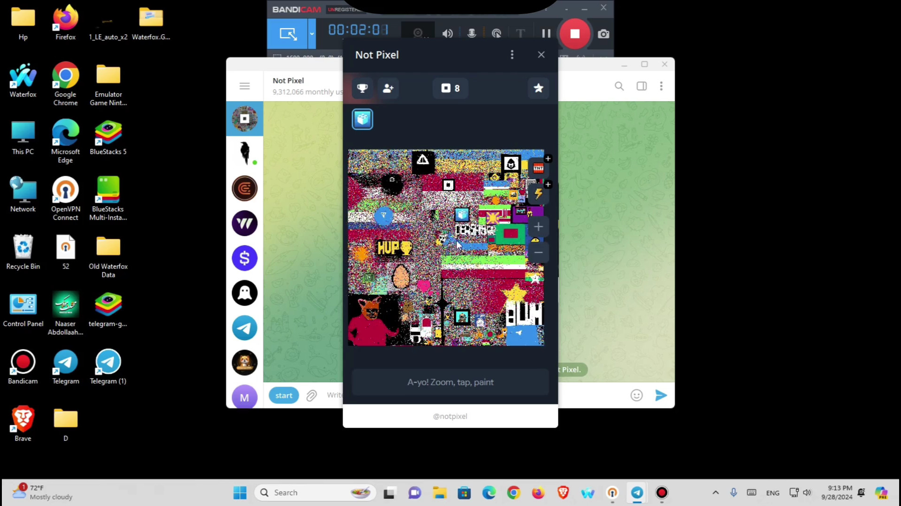Open the Not Pixel leaderboard trophy icon

coord(362,88)
